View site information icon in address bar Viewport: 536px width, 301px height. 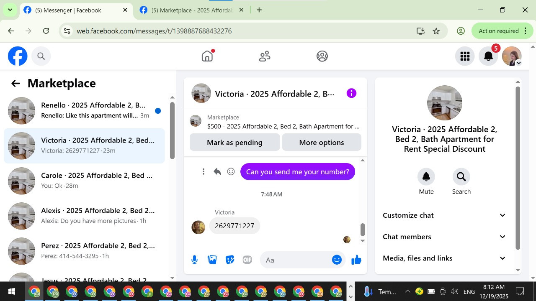(67, 31)
